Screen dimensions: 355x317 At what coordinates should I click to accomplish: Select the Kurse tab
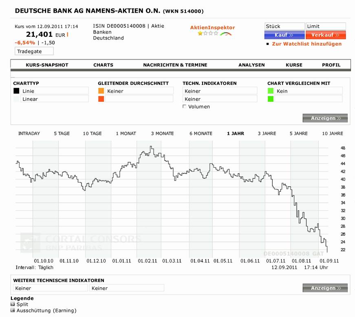tap(294, 65)
